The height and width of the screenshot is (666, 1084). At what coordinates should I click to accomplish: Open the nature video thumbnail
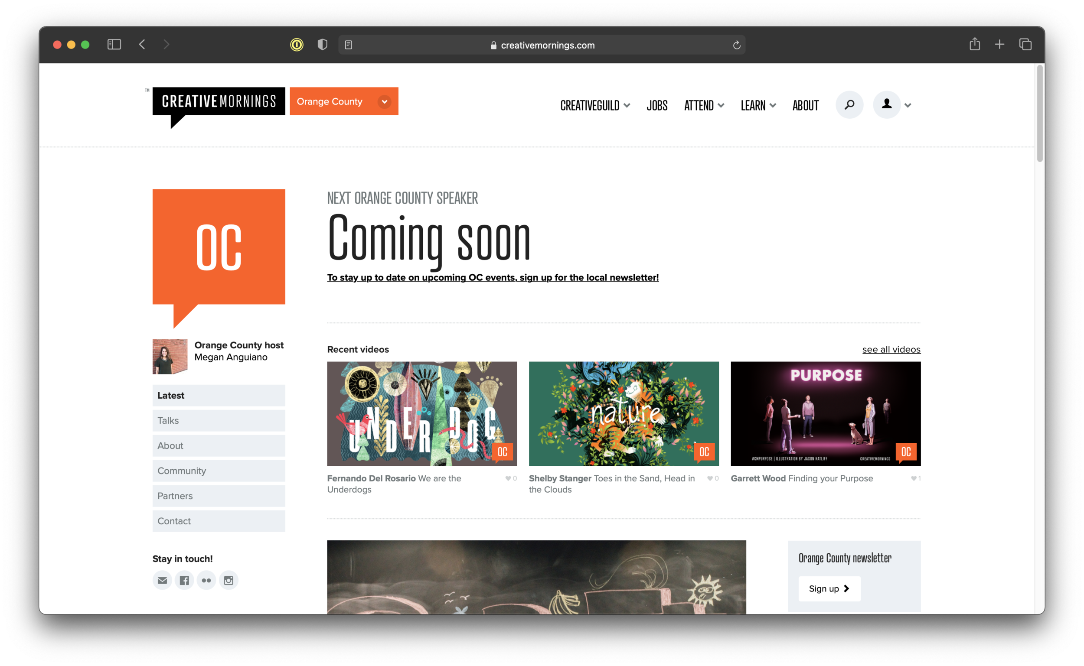(x=624, y=414)
